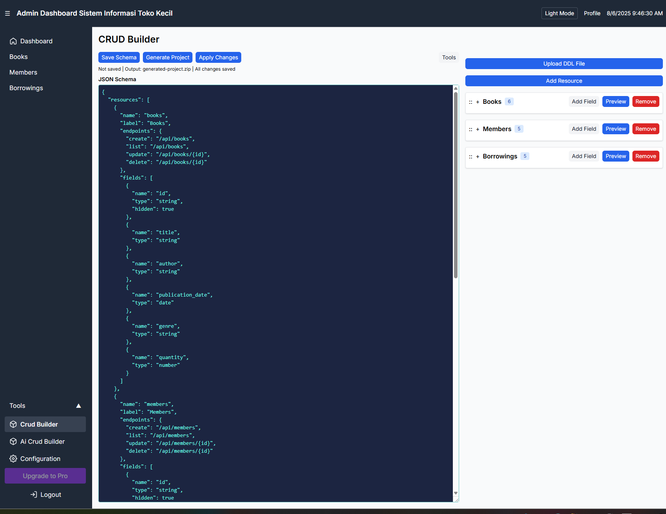Click the Logout arrow icon
This screenshot has height=514, width=666.
coord(34,494)
